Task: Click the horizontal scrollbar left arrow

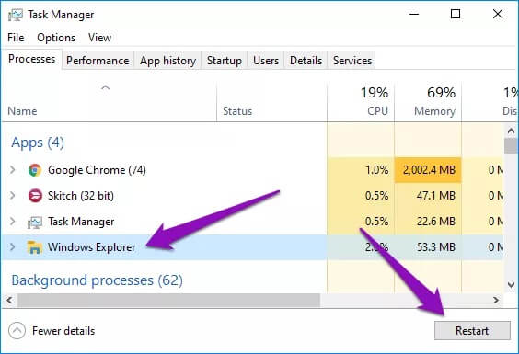Action: point(9,301)
